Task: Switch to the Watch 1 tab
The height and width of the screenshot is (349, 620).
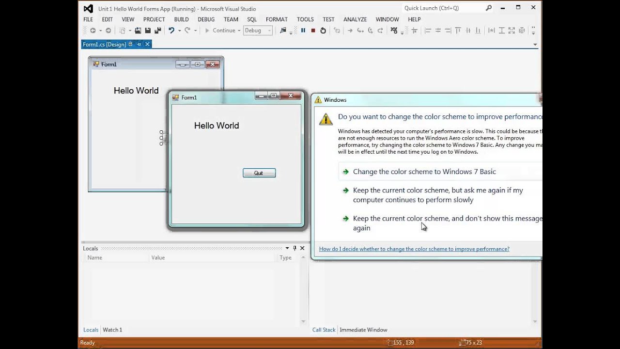Action: click(112, 330)
